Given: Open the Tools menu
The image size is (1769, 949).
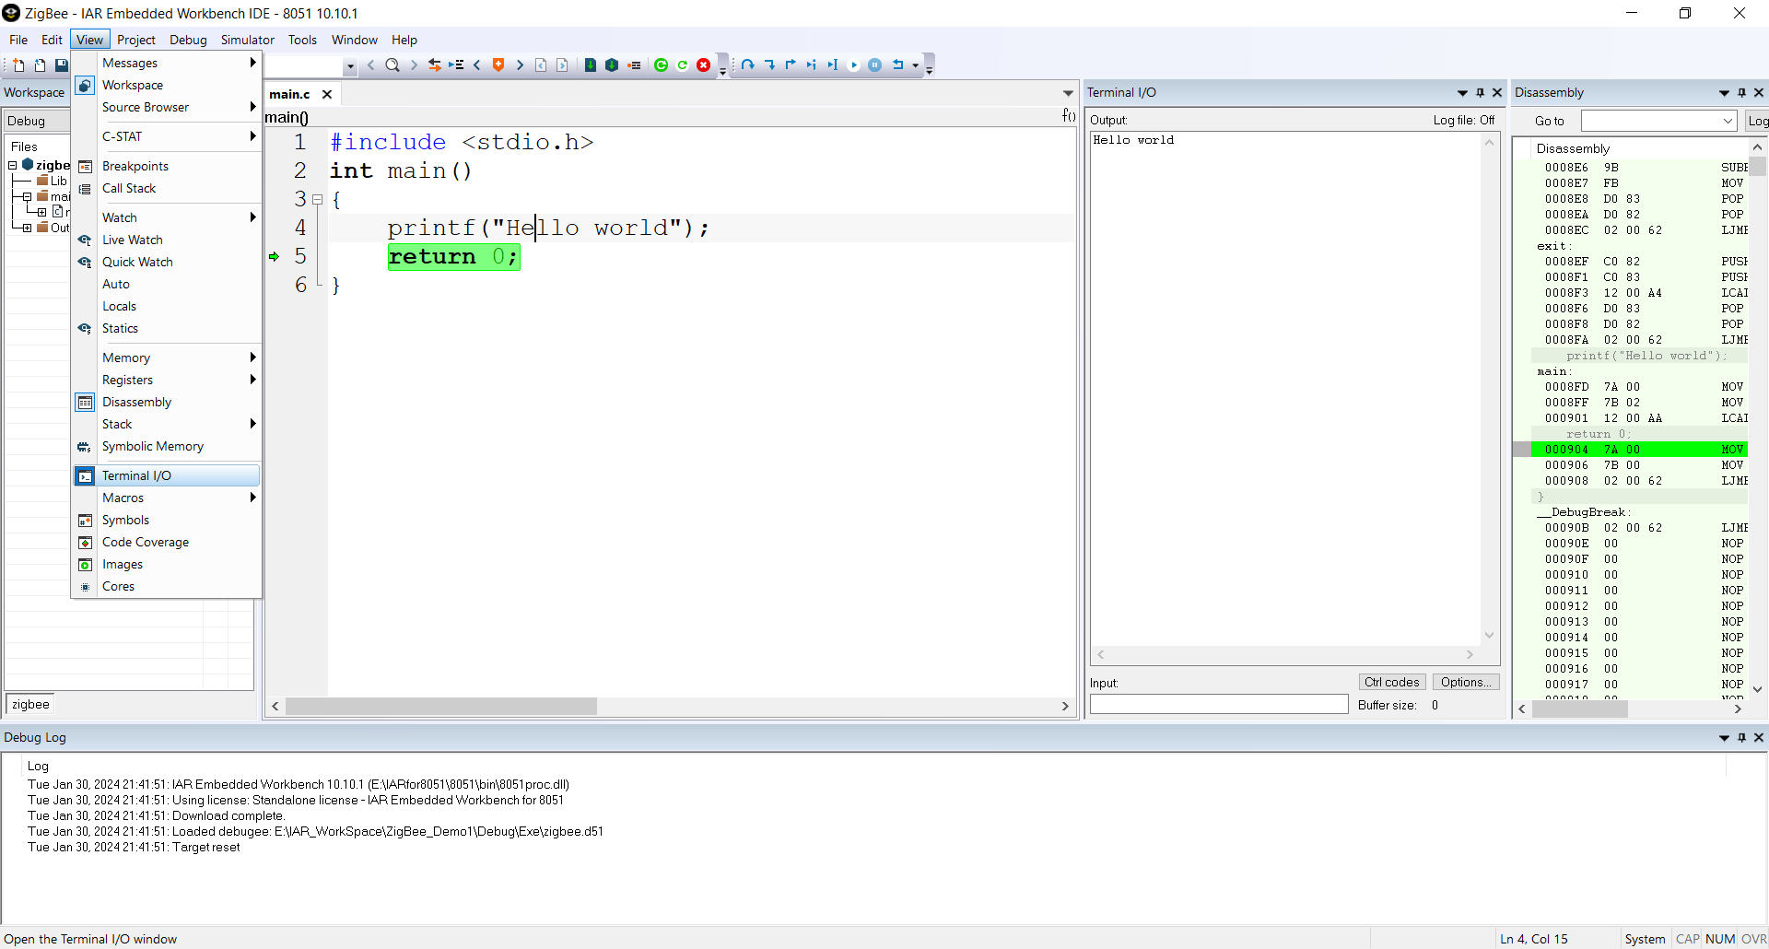Looking at the screenshot, I should pyautogui.click(x=302, y=40).
